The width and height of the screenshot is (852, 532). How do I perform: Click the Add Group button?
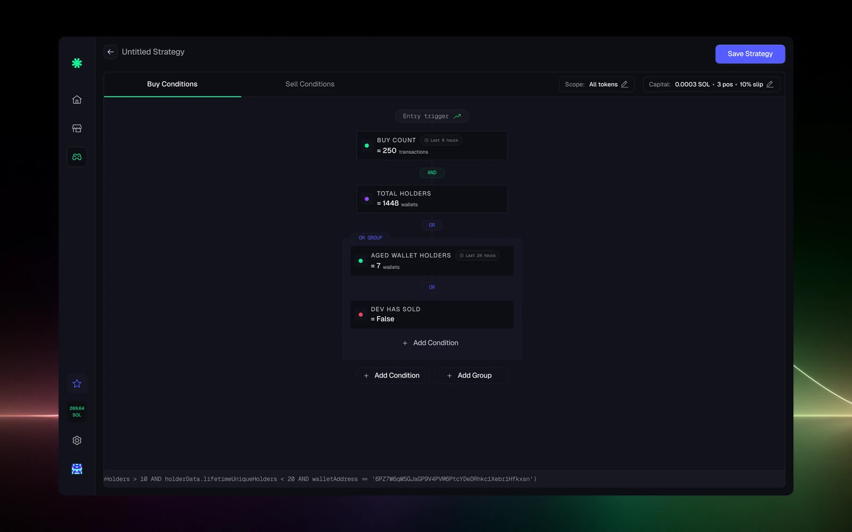tap(471, 376)
